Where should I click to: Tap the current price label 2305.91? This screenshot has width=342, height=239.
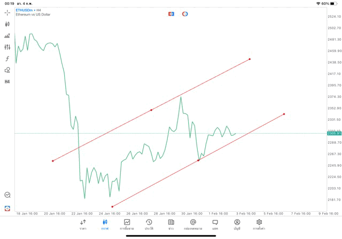(x=334, y=133)
